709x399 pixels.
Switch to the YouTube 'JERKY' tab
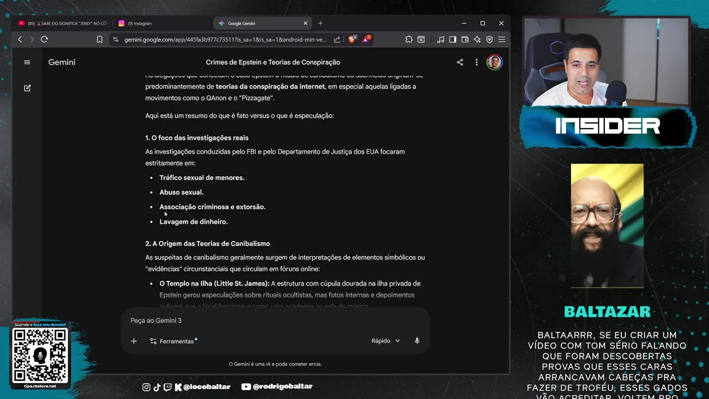point(63,23)
